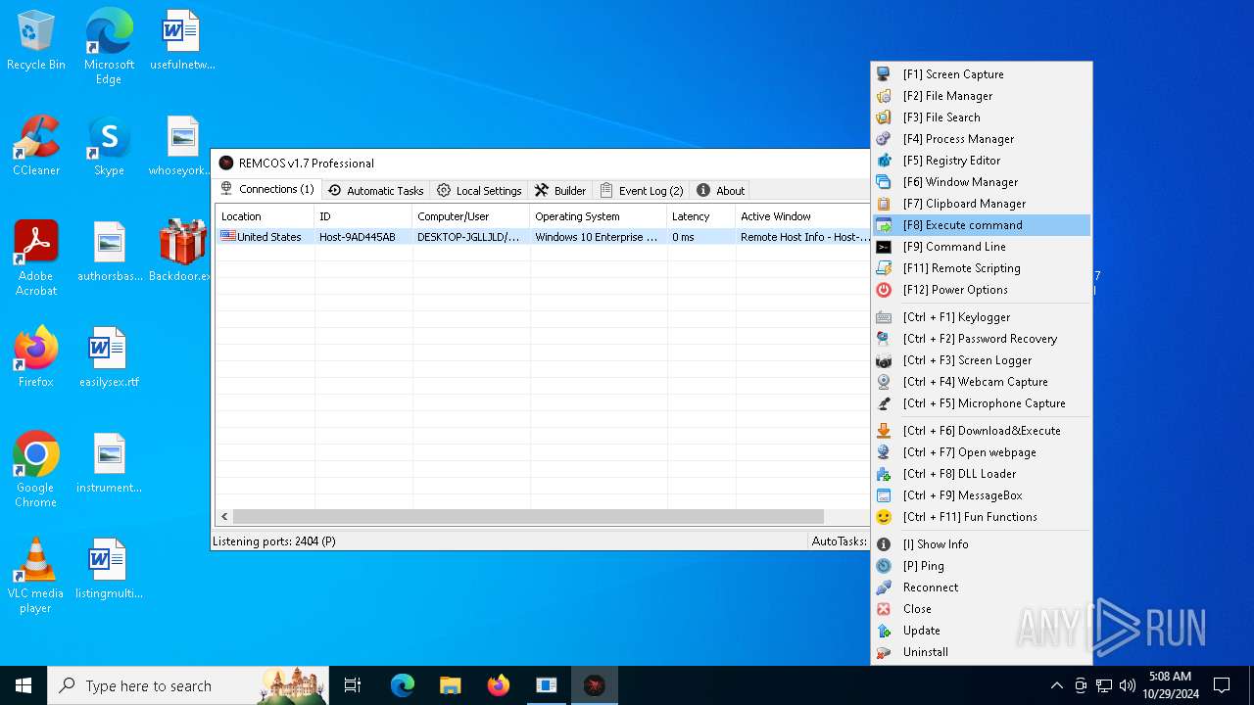Click the red Power Options icon
Screen dimensions: 1254x705
coord(884,290)
